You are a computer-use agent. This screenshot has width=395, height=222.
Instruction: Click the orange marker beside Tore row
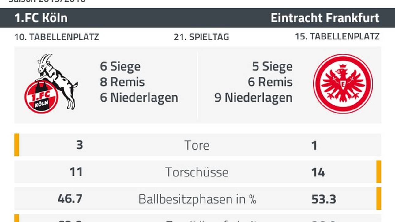coord(17,145)
